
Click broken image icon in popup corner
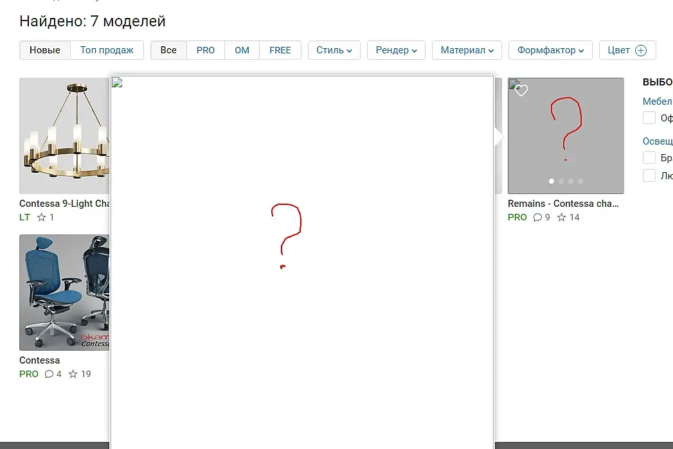[x=117, y=83]
